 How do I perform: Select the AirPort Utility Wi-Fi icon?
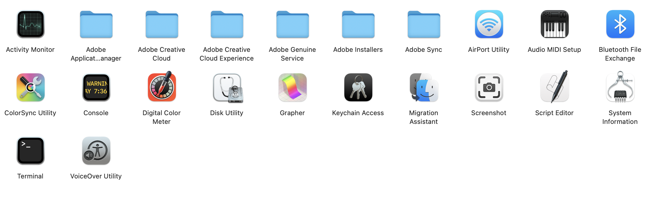coord(489,24)
